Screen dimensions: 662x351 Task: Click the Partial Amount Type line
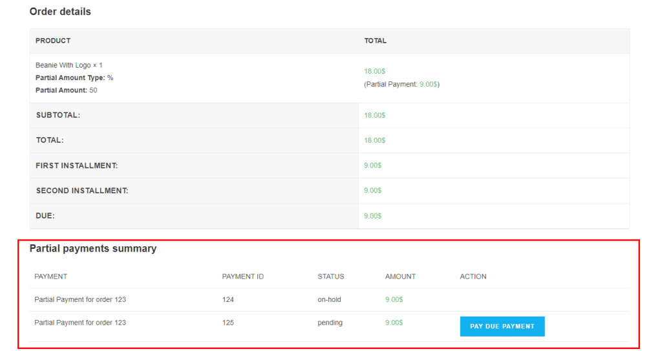pyautogui.click(x=74, y=78)
